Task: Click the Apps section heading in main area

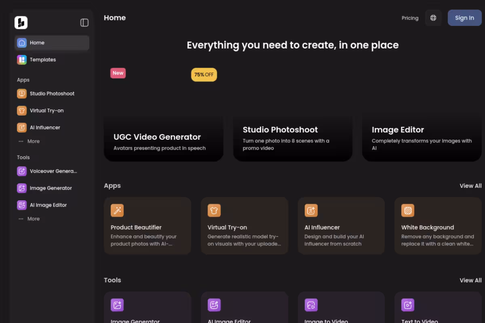Action: point(112,186)
